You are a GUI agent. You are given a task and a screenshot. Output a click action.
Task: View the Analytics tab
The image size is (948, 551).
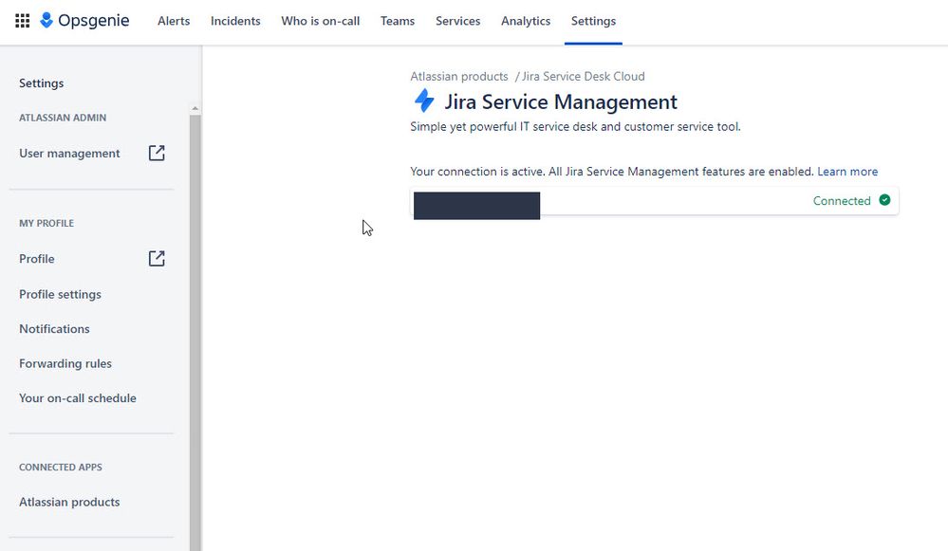point(526,21)
